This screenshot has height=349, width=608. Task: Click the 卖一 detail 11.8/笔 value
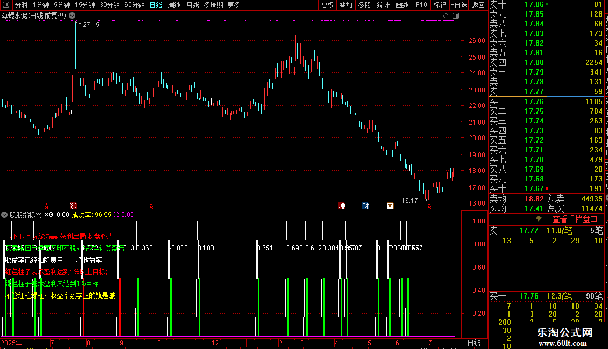coord(560,230)
